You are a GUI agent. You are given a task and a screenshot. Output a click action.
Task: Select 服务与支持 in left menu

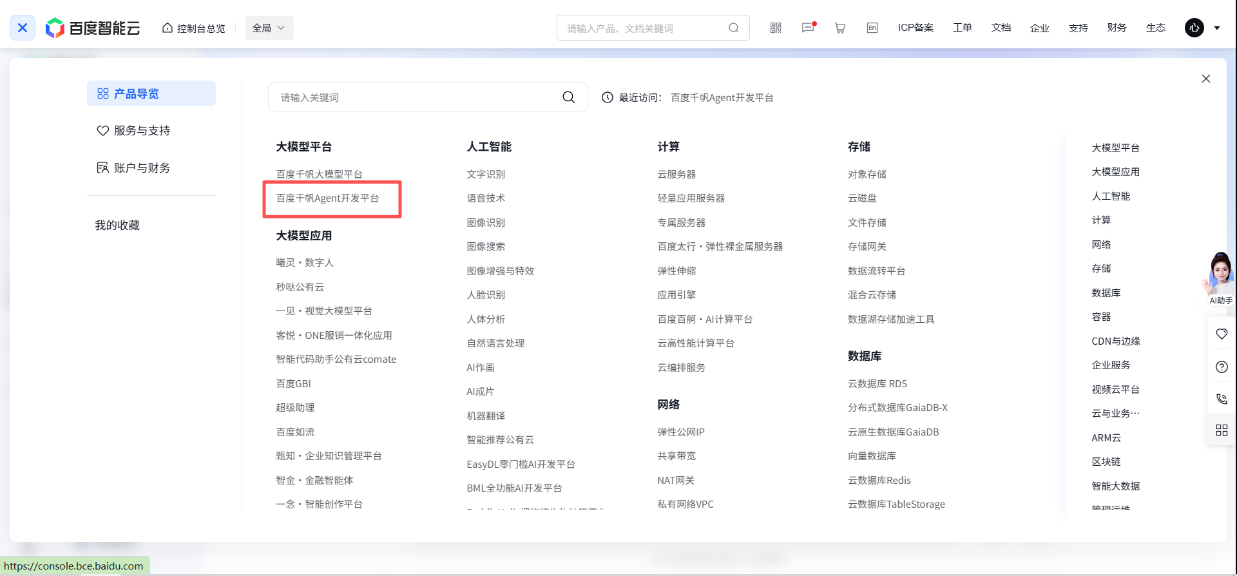click(x=142, y=131)
